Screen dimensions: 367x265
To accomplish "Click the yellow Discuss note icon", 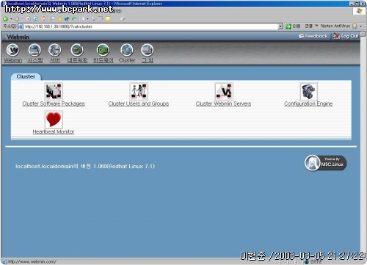I will coord(108,19).
